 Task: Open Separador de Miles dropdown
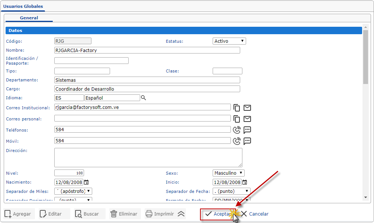coord(73,191)
